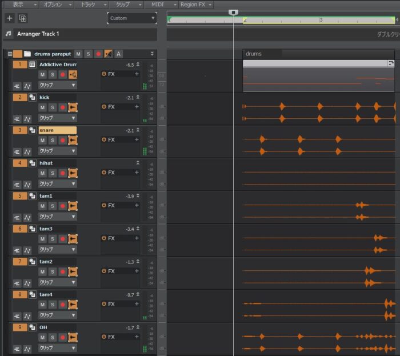The height and width of the screenshot is (356, 400).
Task: Click the Arranger Track 1 music note icon
Action: [9, 34]
